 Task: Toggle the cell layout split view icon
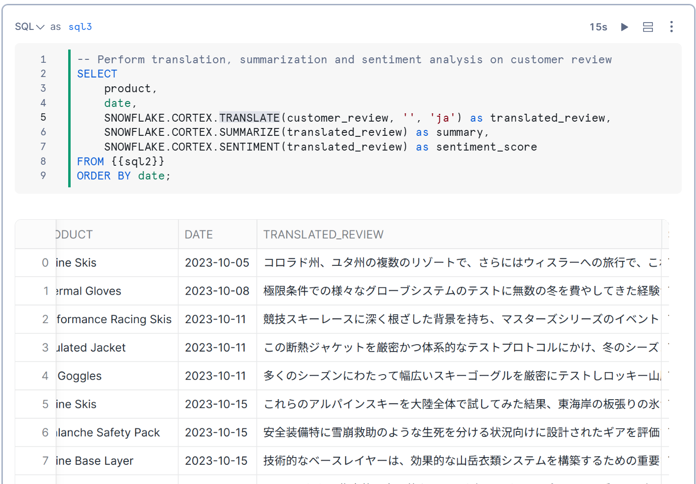pos(648,27)
